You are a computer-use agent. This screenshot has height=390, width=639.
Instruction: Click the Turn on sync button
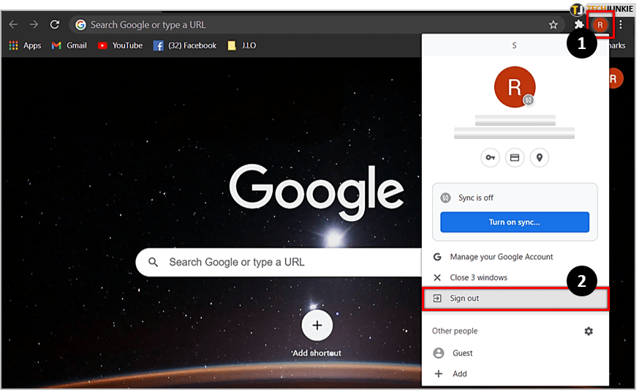click(514, 222)
